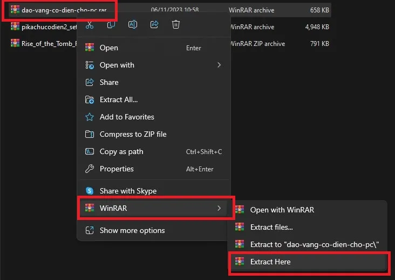Click the zip folder icon beside Compress to ZIP
Screen dimensions: 395x280
click(x=90, y=134)
